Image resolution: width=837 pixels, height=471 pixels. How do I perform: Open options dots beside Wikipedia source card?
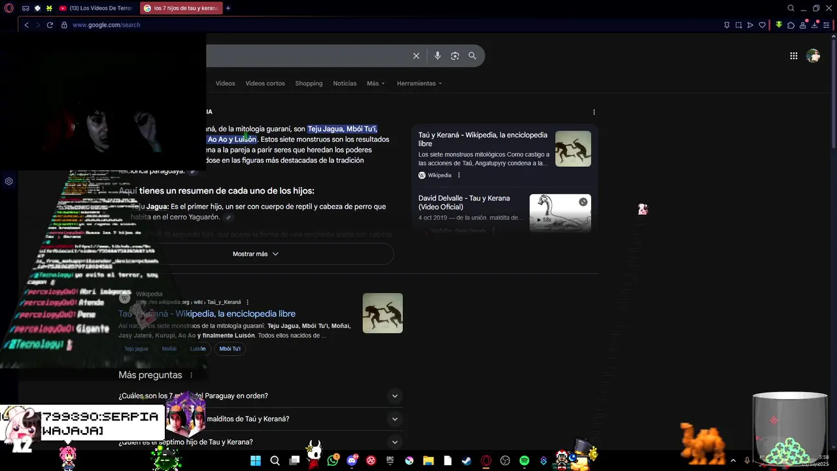coord(459,175)
